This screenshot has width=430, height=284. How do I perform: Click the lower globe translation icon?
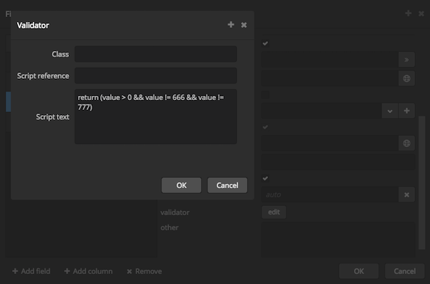coord(407,143)
